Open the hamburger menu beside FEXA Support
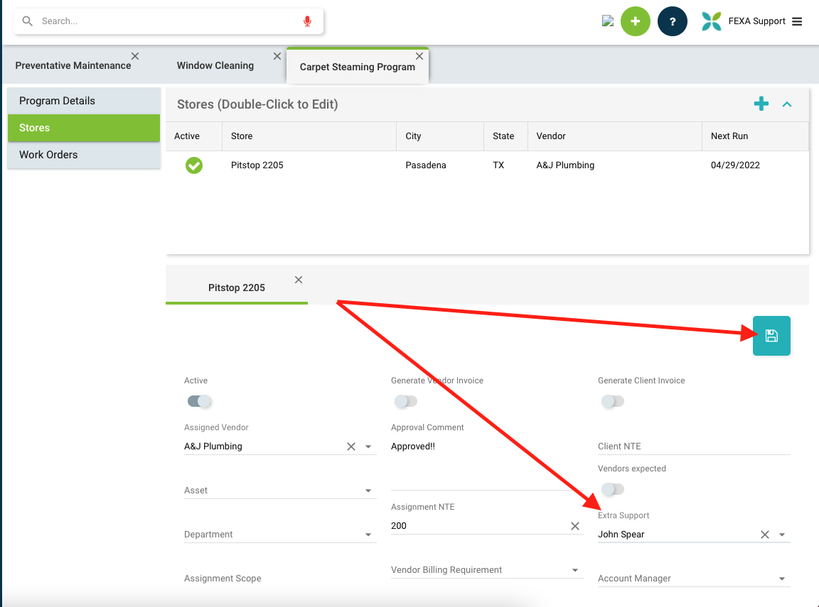 pos(797,21)
